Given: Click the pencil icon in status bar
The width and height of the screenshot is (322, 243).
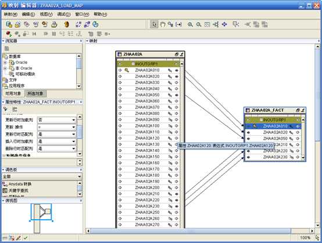Looking at the screenshot, I should 18,238.
